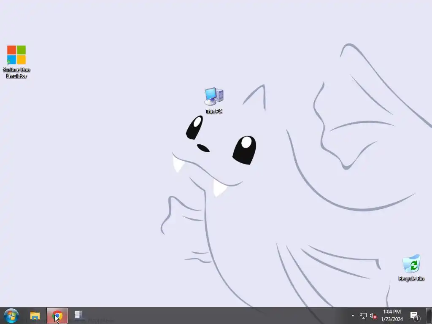
Task: Click the Show Desktop strip
Action: click(x=429, y=316)
